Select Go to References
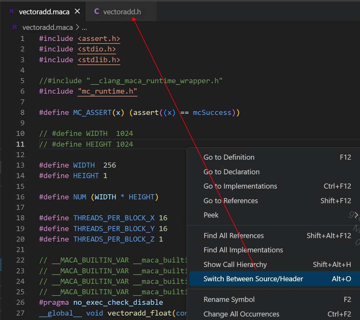 [231, 201]
